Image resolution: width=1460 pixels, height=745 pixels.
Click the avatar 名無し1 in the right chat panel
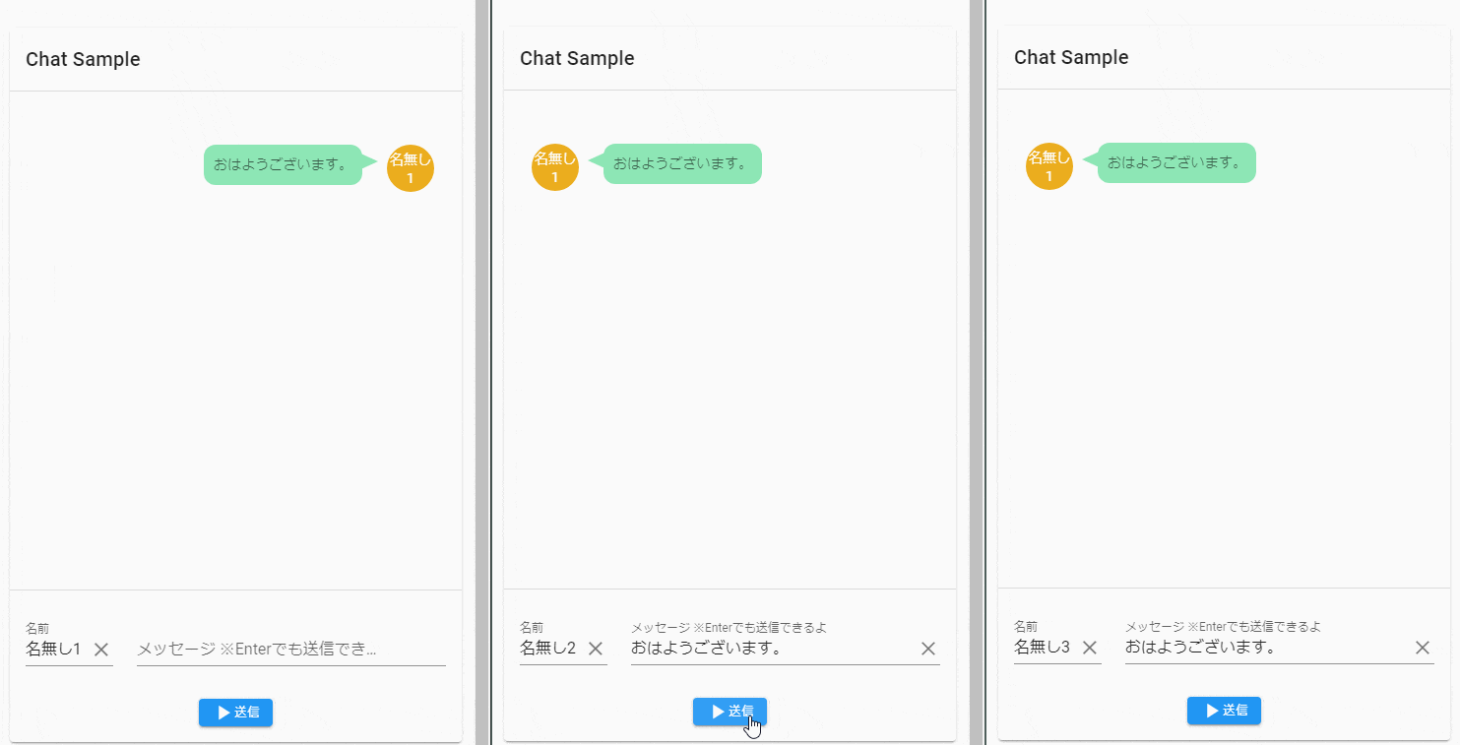[x=1049, y=166]
